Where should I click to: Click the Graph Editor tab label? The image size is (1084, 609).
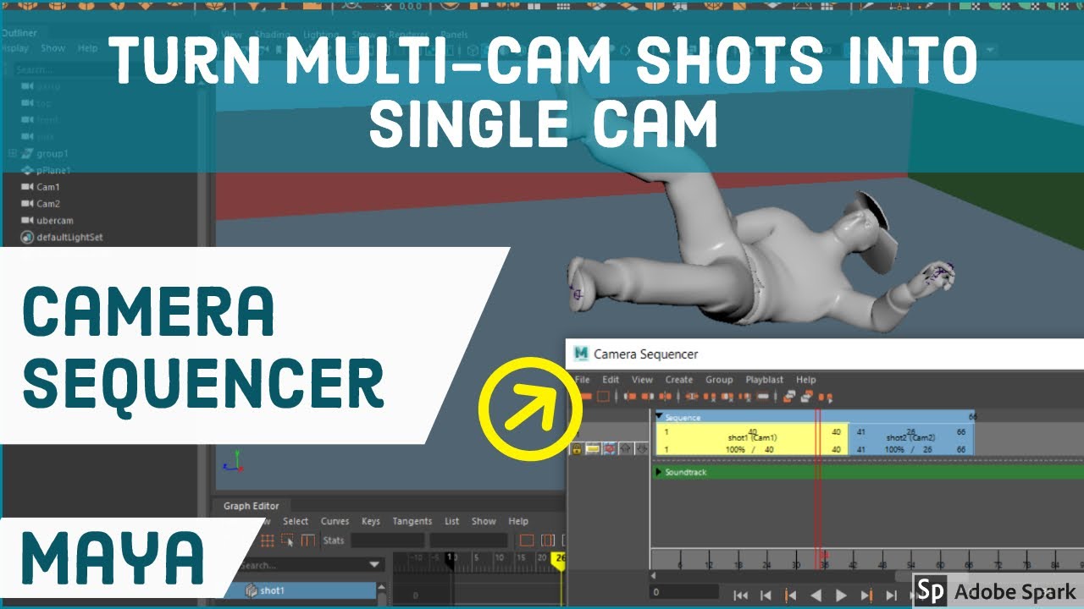251,506
